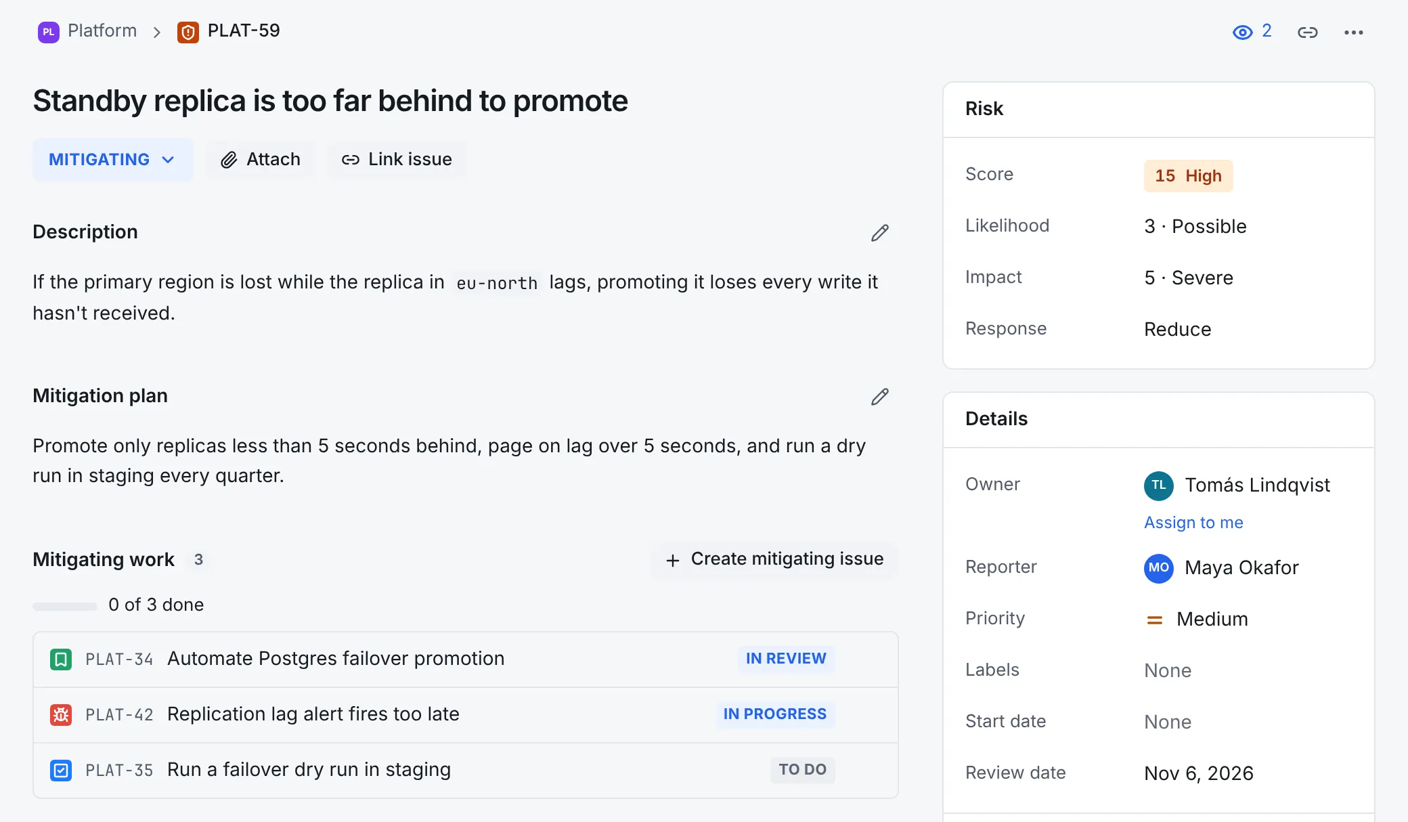1408x822 pixels.
Task: Click the PLAT-42 bug type icon
Action: (61, 715)
